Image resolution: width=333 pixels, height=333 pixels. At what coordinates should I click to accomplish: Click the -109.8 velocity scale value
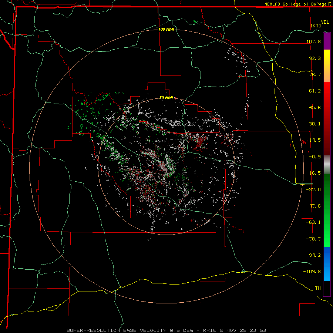(x=312, y=272)
